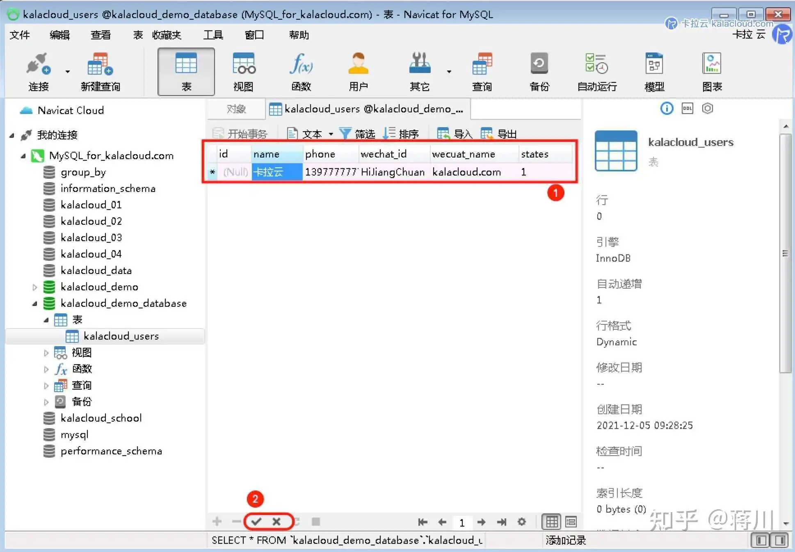Viewport: 795px width, 552px height.
Task: Switch to form view mode
Action: coord(571,522)
